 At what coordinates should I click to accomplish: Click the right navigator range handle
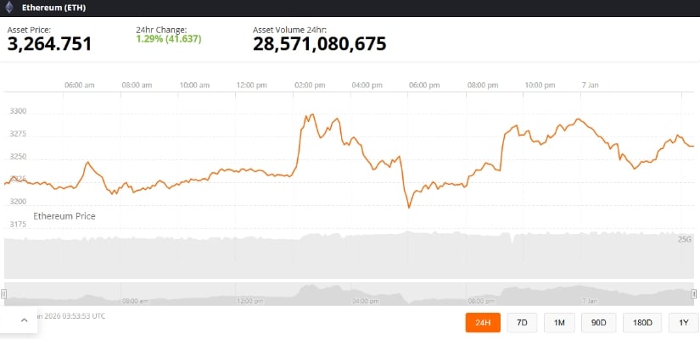[x=695, y=293]
